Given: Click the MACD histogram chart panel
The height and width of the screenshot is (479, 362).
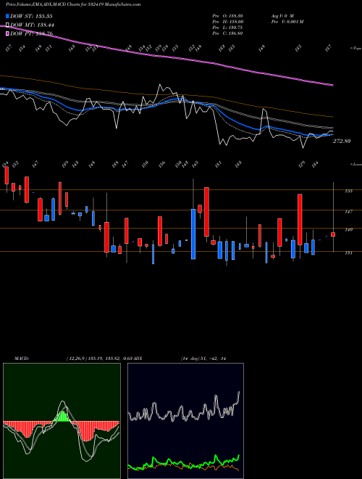Looking at the screenshot, I should pos(62,421).
